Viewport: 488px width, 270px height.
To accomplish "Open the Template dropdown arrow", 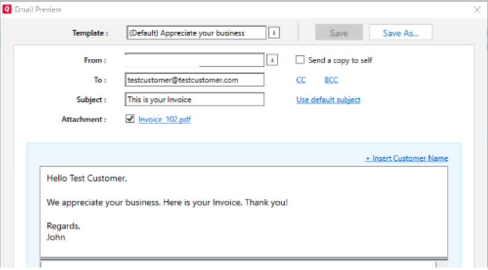I will [x=274, y=33].
